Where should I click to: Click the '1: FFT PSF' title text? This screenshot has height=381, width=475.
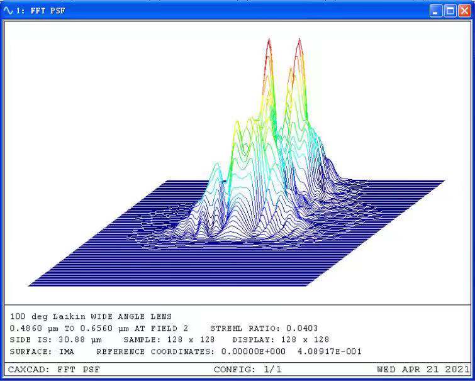tap(40, 11)
